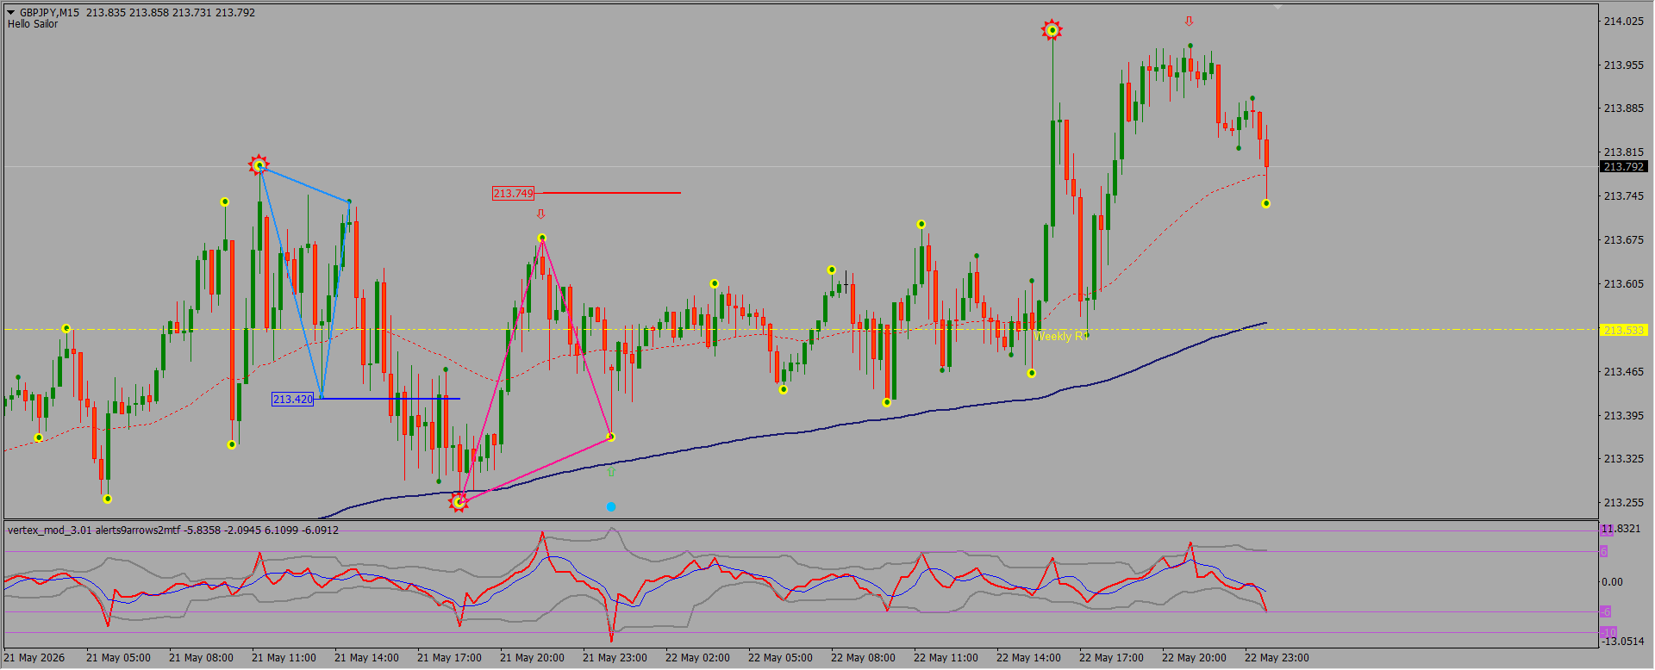Click the red sun marker above 213.885 spike

coord(1052,31)
